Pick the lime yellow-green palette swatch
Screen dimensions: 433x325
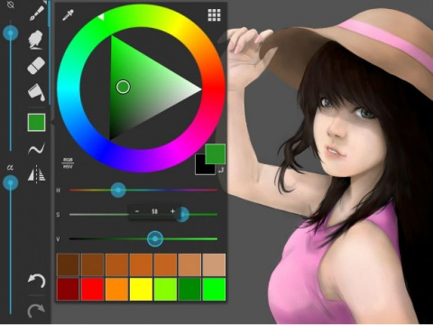165,289
